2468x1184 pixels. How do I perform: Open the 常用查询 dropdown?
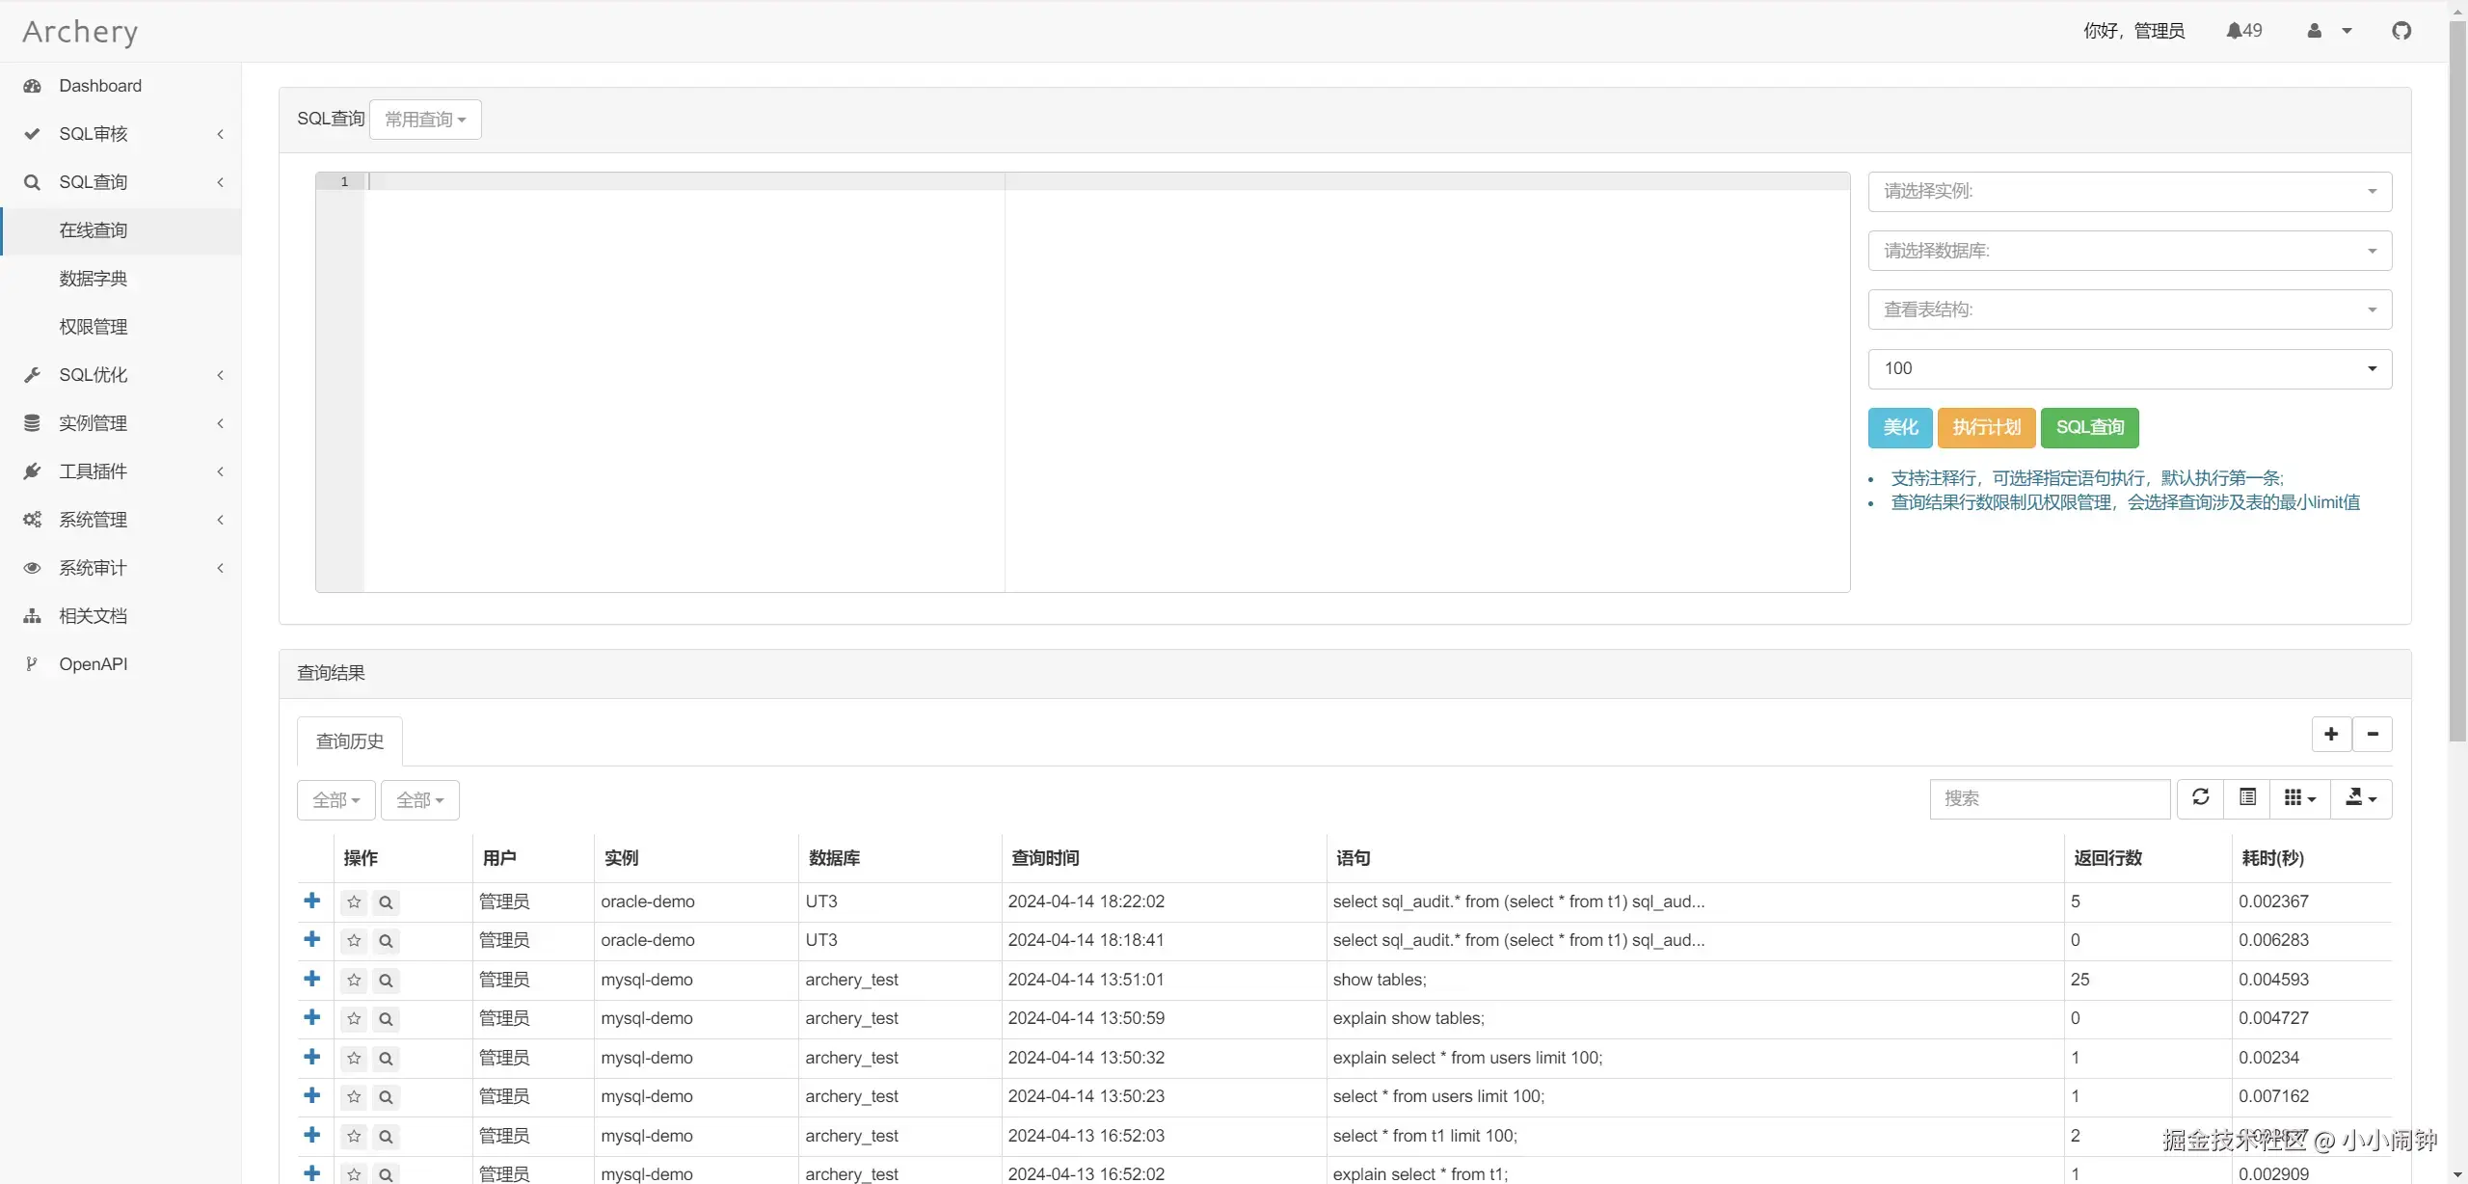point(425,120)
